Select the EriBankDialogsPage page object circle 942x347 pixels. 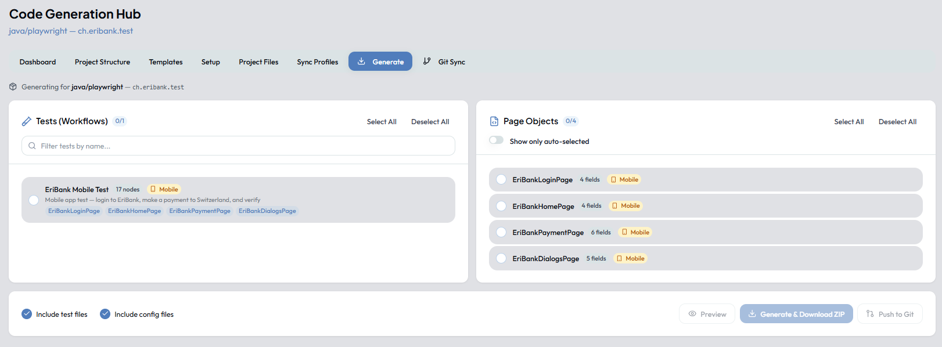tap(501, 259)
